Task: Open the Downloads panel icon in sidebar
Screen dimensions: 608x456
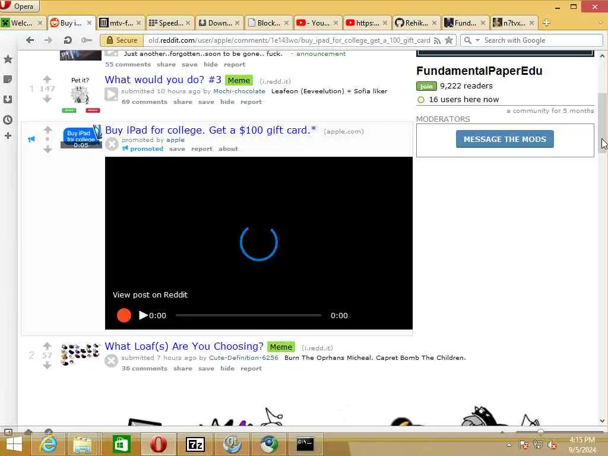Action: pos(8,99)
